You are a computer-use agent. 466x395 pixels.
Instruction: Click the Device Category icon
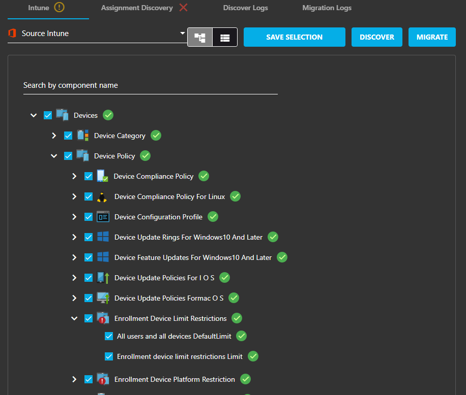pos(83,135)
